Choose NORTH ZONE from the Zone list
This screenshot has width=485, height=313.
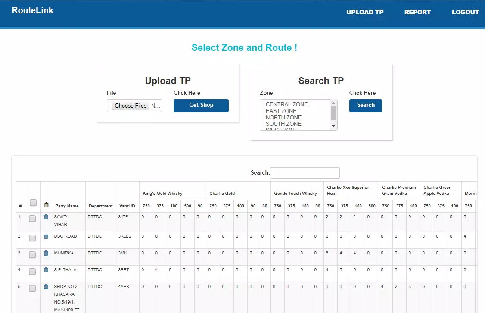tap(283, 117)
